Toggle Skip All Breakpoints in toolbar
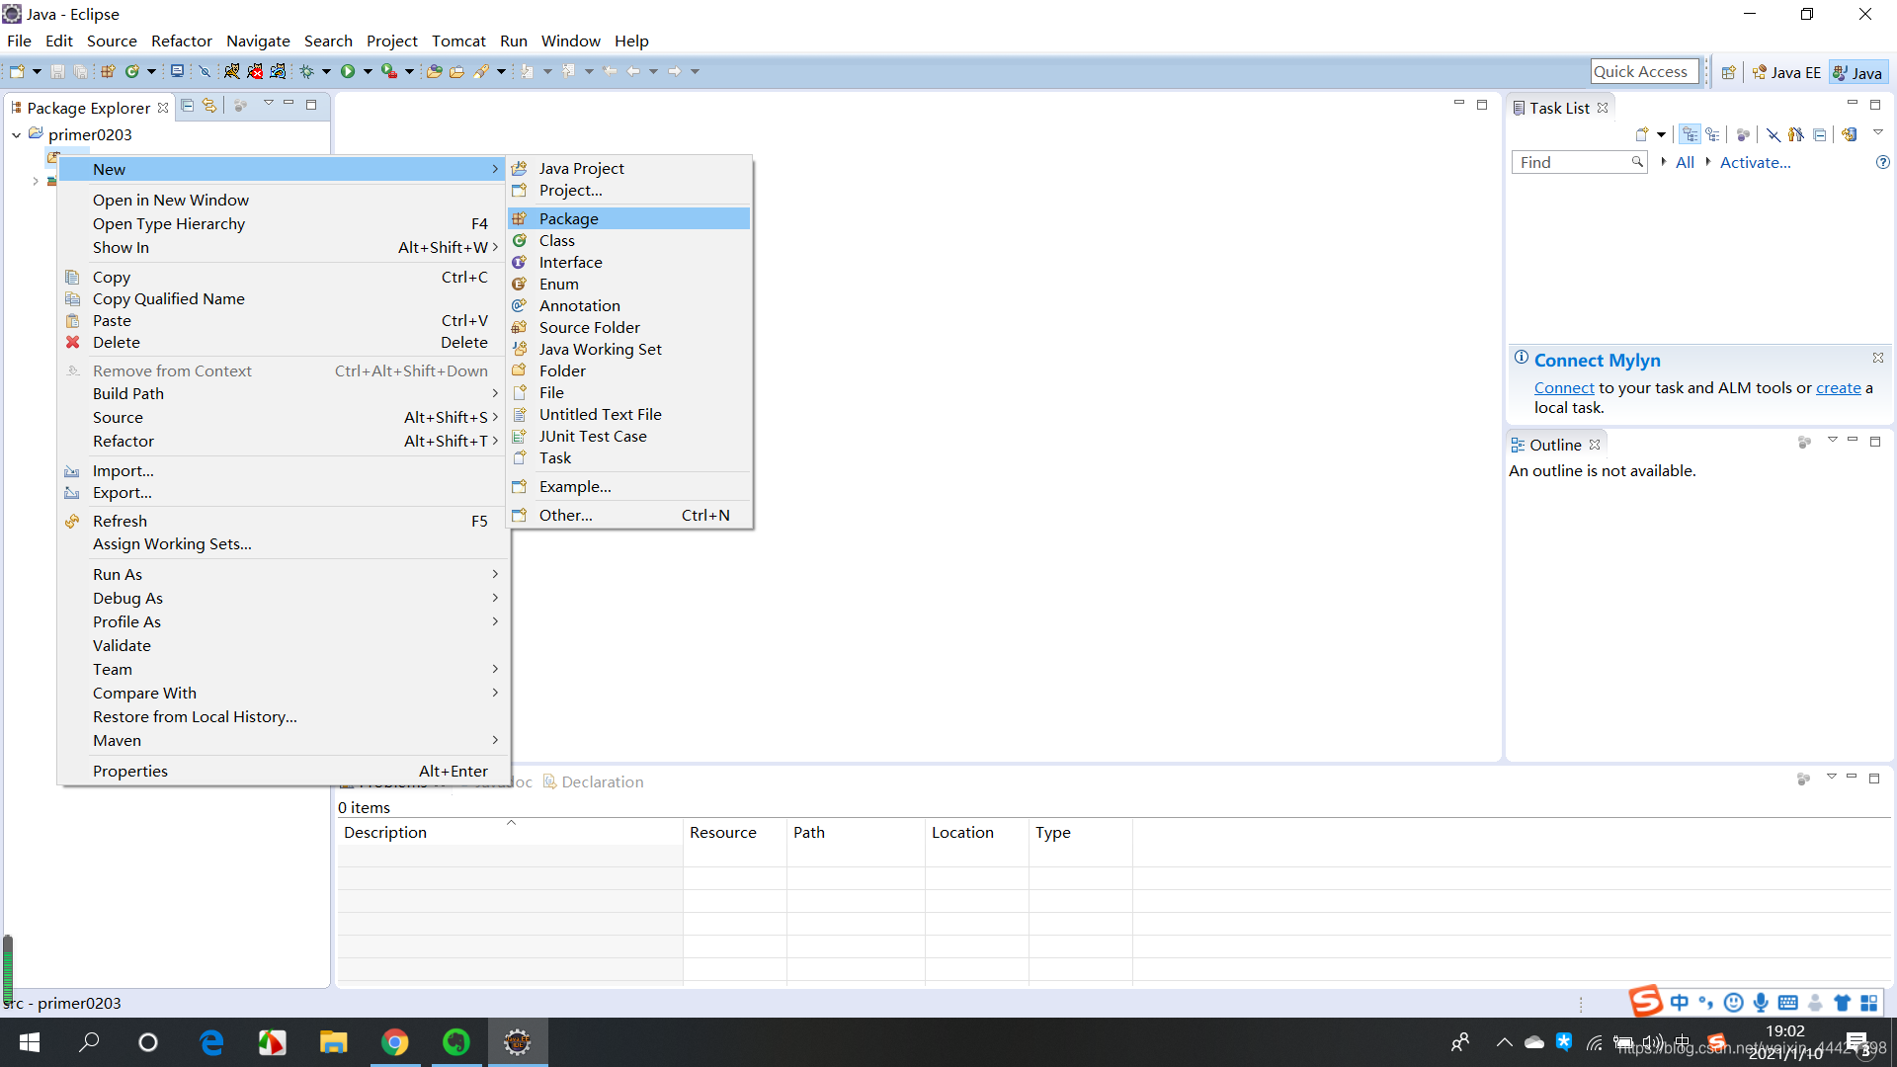The height and width of the screenshot is (1067, 1897). click(205, 71)
